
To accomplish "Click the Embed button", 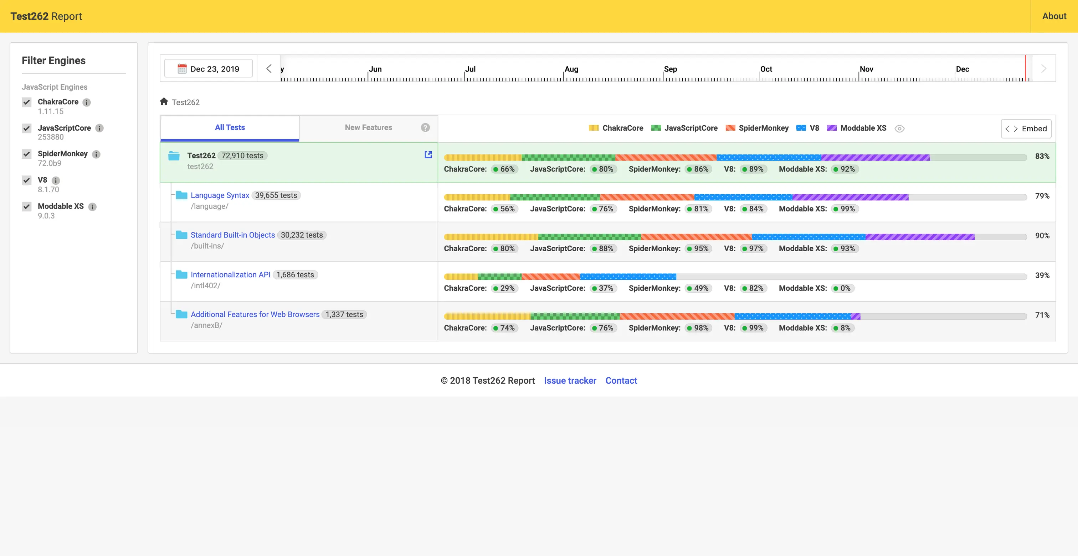I will coord(1026,128).
